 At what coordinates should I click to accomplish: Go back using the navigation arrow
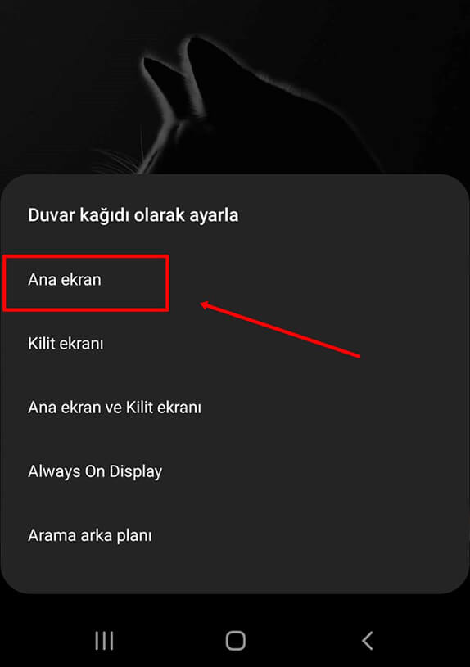coord(368,641)
